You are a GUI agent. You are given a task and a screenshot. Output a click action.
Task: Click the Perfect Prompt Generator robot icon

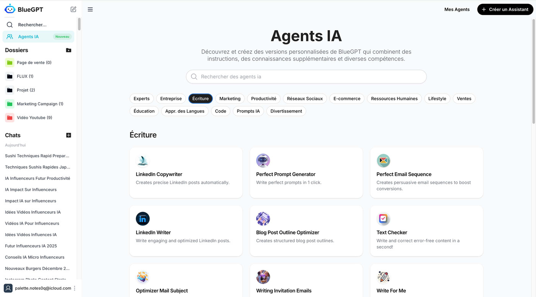click(x=263, y=161)
